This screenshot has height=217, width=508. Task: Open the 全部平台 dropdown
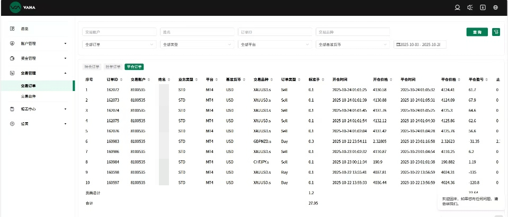275,44
